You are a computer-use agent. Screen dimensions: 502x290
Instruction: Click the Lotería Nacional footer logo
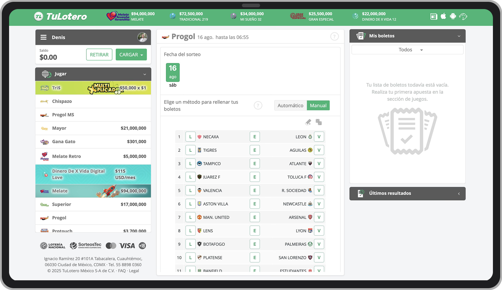click(x=53, y=246)
